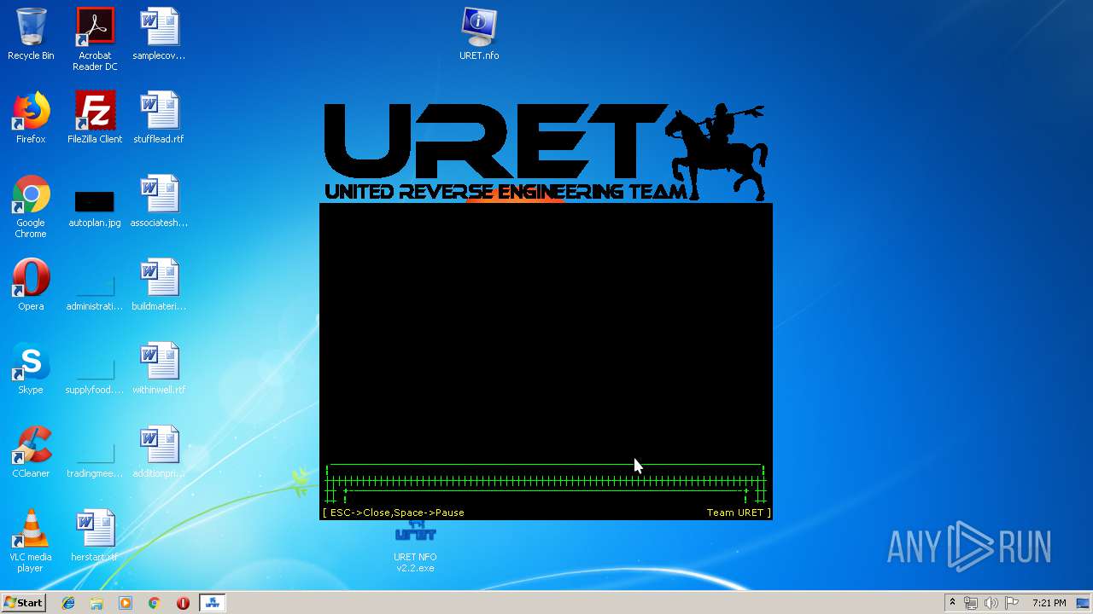Open the volume control tray icon

991,603
